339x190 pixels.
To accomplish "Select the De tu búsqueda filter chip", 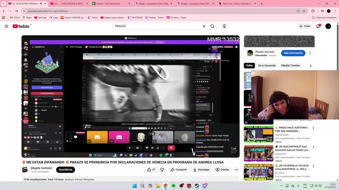I will coord(267,65).
